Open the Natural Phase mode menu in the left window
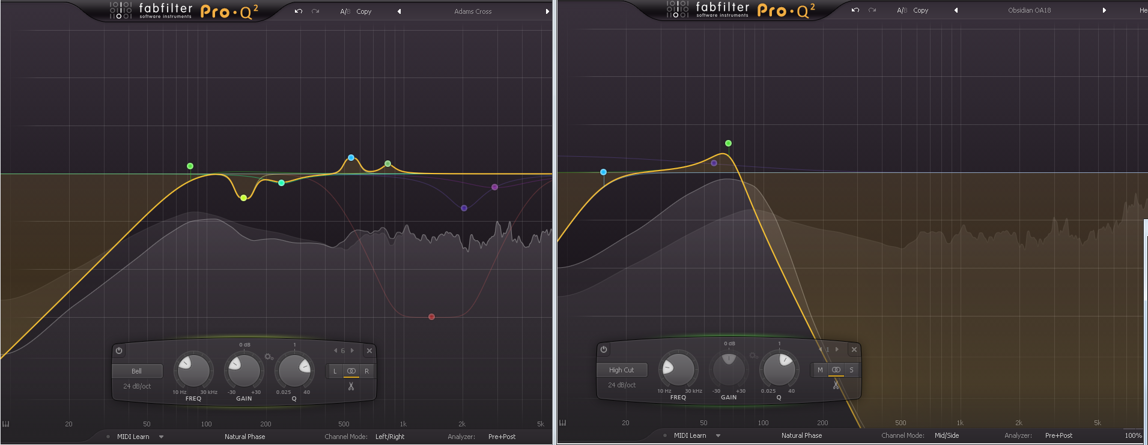 [x=244, y=437]
